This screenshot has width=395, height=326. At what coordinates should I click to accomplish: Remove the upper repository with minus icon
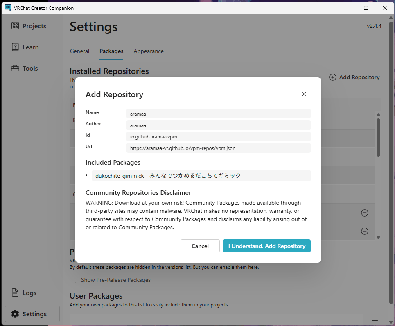[364, 213]
